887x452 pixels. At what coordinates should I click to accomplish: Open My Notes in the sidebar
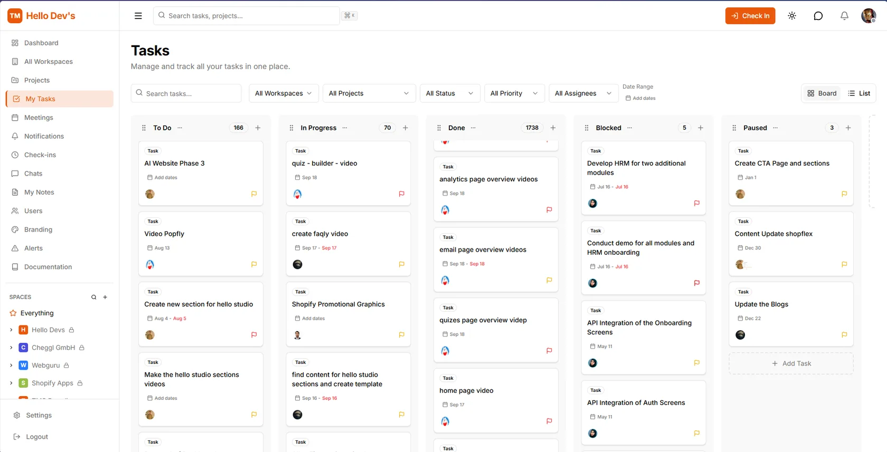pyautogui.click(x=60, y=193)
